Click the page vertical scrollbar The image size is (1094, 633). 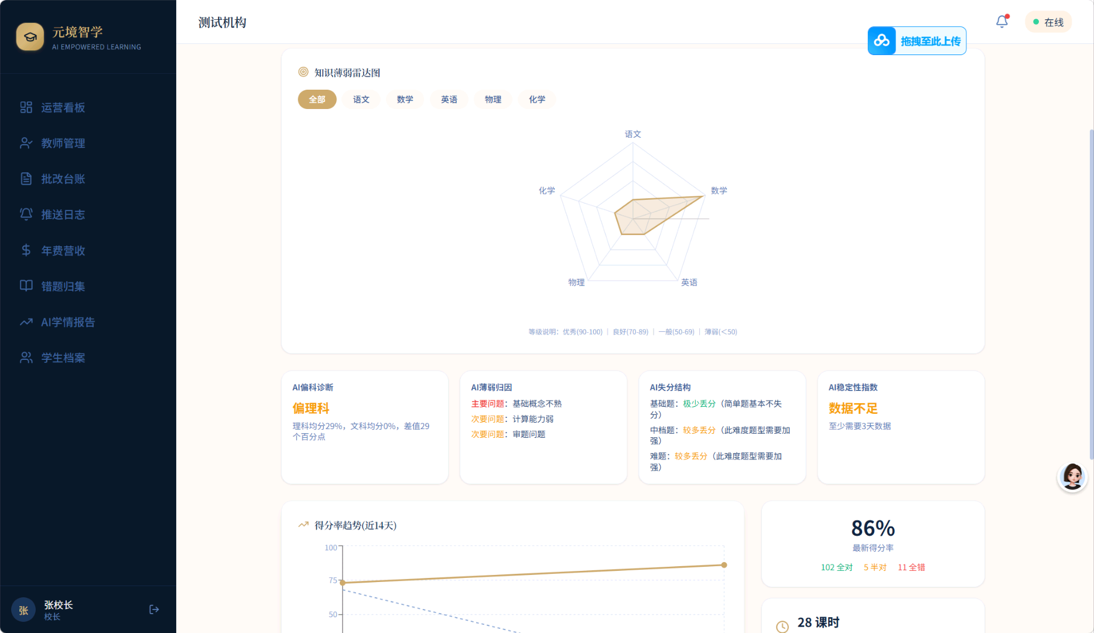(x=1091, y=293)
